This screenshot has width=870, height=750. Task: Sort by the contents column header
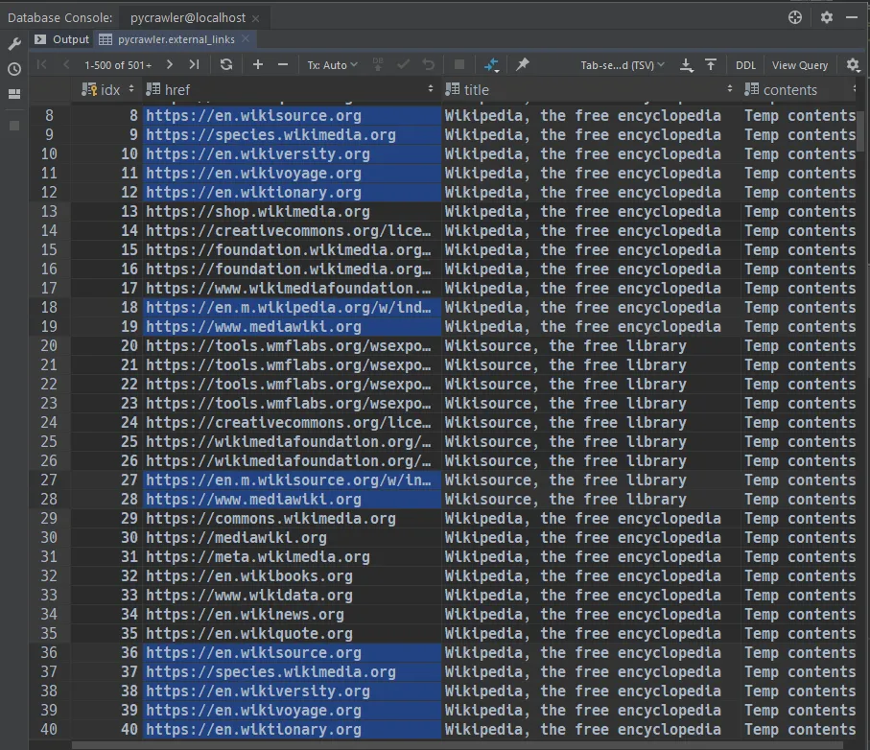[x=799, y=89]
